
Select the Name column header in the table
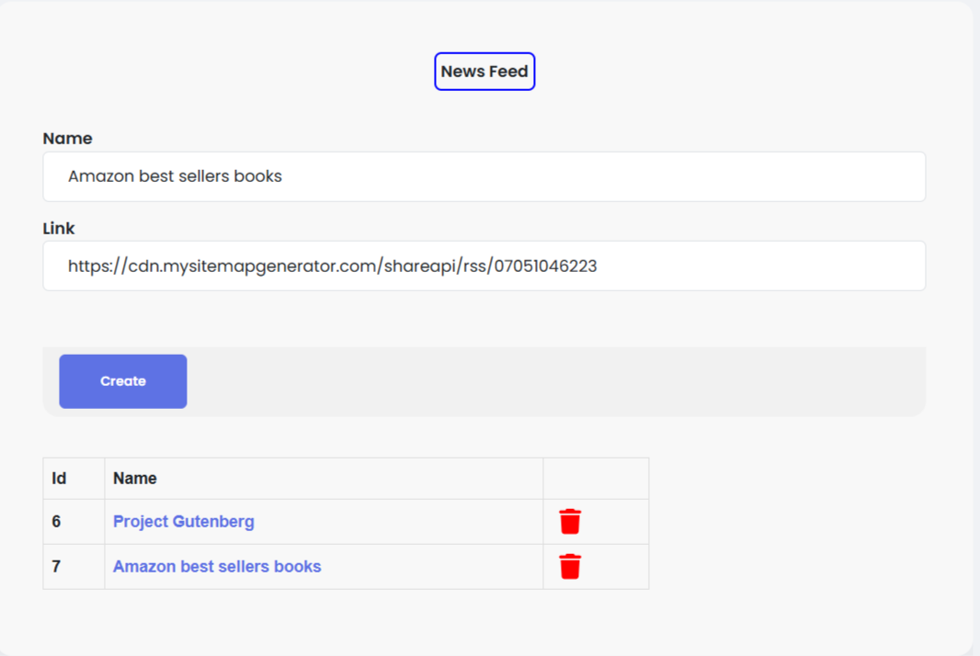tap(135, 479)
